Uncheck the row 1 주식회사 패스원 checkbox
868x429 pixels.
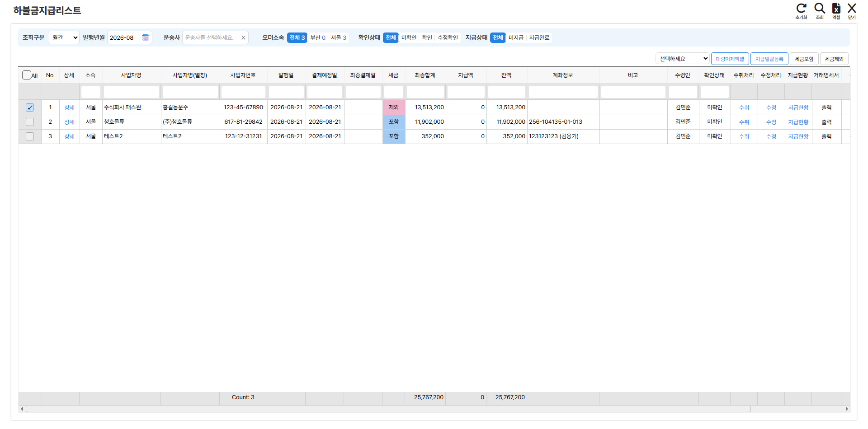(x=30, y=107)
